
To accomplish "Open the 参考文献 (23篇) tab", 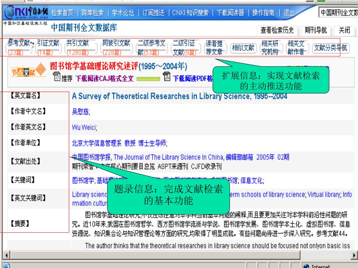I will 19,47.
